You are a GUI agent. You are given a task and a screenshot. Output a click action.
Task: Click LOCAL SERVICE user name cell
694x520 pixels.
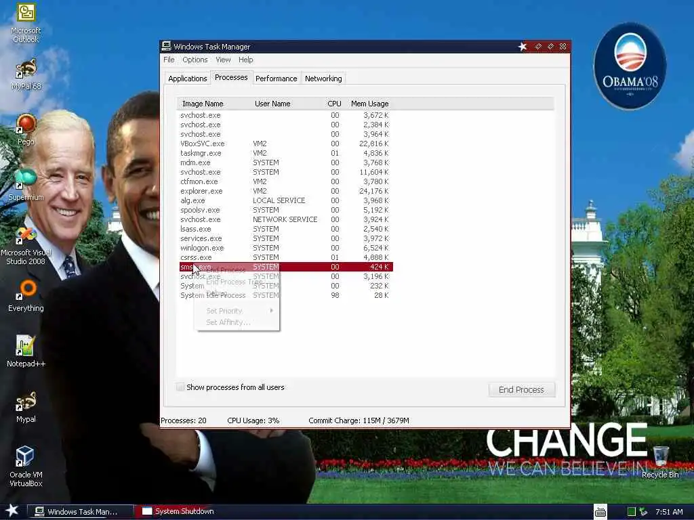click(x=279, y=200)
